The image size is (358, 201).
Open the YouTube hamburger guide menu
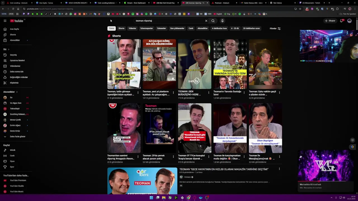pos(5,21)
